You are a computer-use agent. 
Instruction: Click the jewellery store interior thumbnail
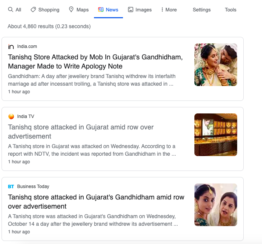pos(216,135)
